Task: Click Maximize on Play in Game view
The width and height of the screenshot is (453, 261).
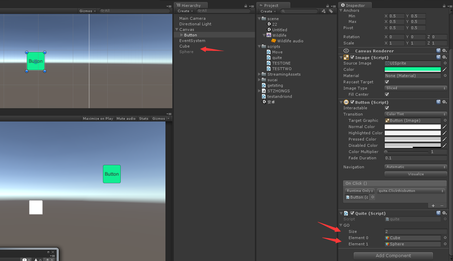Action: [97, 118]
